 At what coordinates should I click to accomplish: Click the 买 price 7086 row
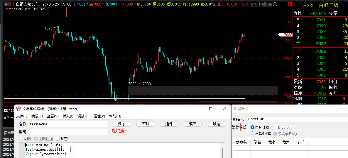pyautogui.click(x=321, y=51)
